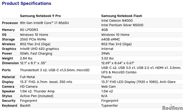The height and width of the screenshot is (111, 184).
Task: Click the Thunderbolt 3 x2 ports cell
Action: pos(55,70)
